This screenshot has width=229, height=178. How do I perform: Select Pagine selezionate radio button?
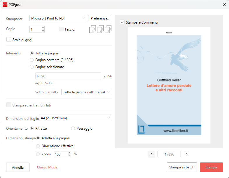point(32,67)
